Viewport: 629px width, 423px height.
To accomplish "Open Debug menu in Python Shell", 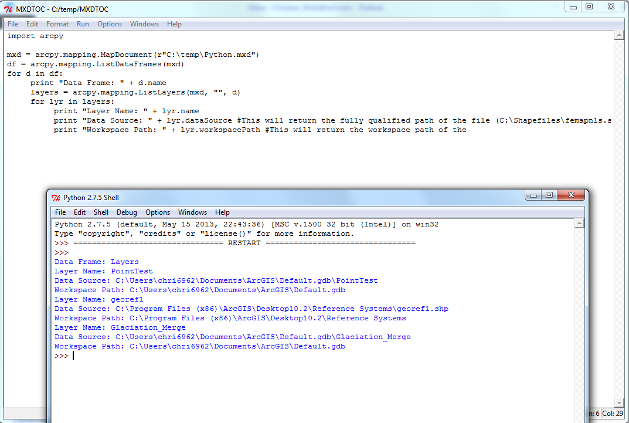I will point(127,212).
